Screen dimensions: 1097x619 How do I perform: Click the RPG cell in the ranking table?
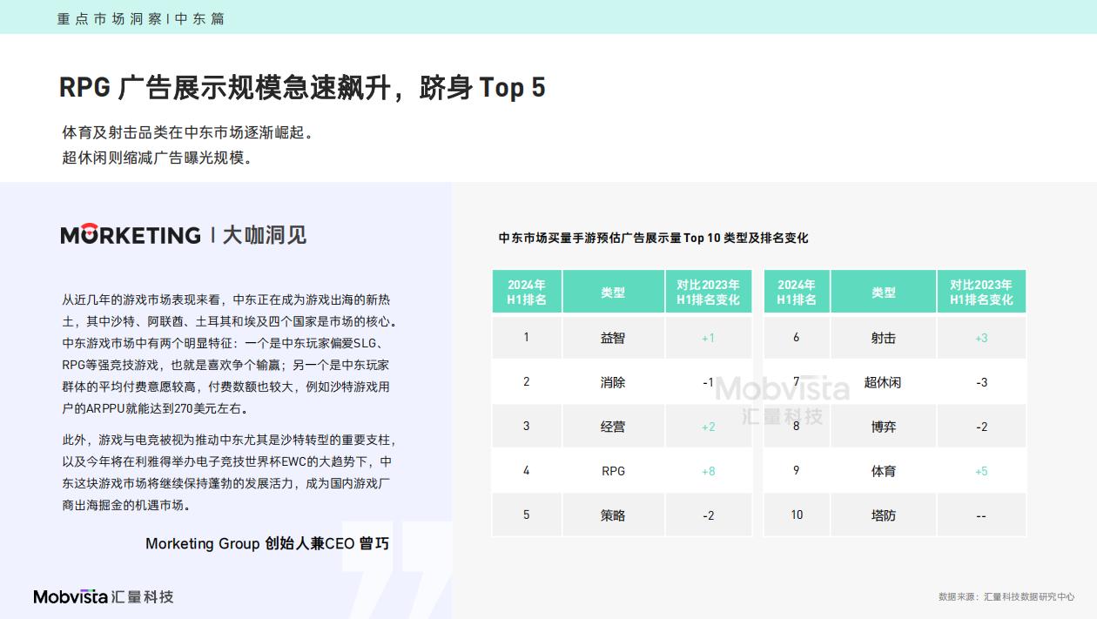point(613,471)
